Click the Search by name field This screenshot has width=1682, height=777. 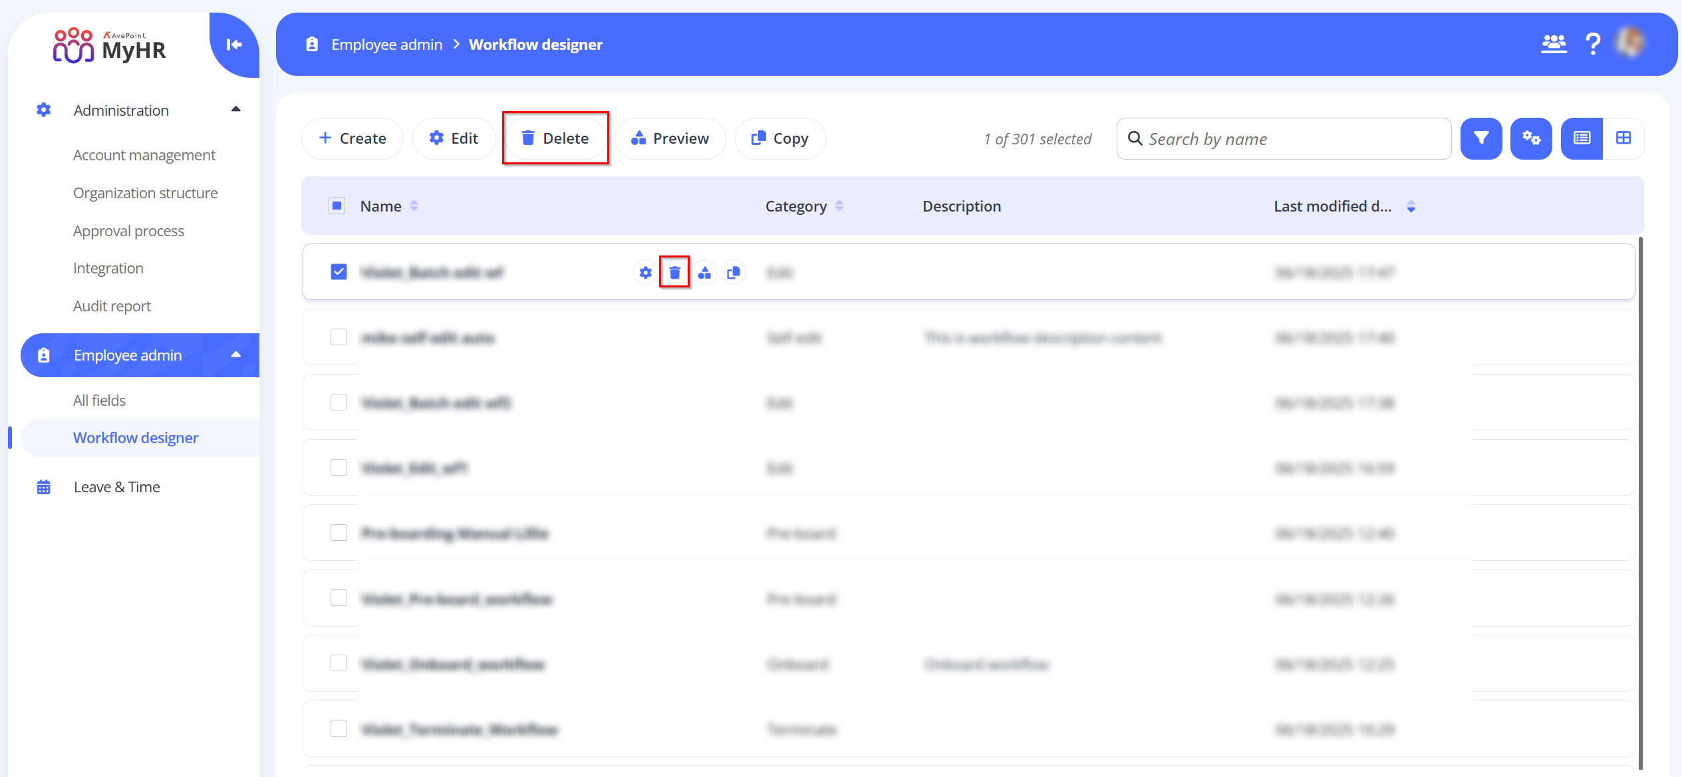click(1284, 138)
